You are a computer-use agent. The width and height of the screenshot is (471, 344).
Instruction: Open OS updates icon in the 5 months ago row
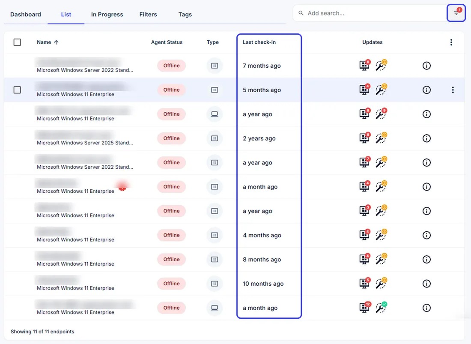click(x=365, y=90)
